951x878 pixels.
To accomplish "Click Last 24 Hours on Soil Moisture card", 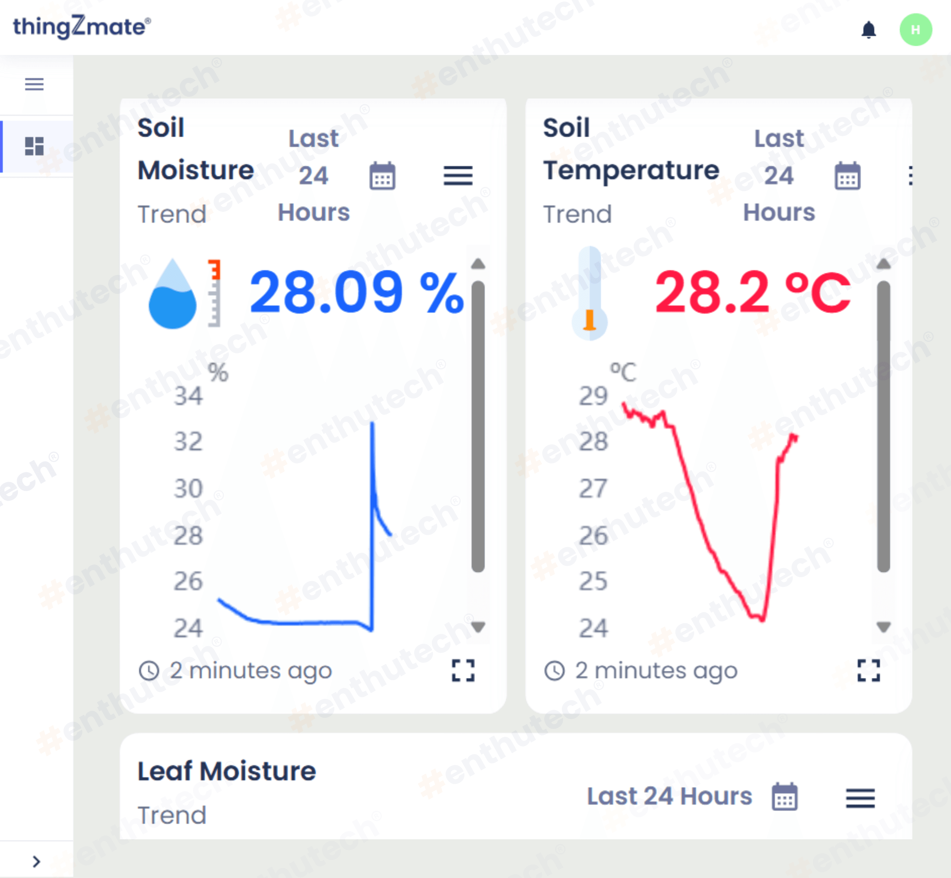I will 314,176.
